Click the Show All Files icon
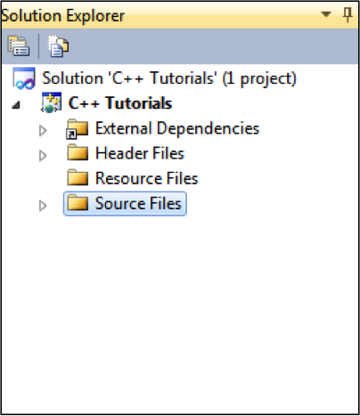This screenshot has height=416, width=360. point(58,46)
